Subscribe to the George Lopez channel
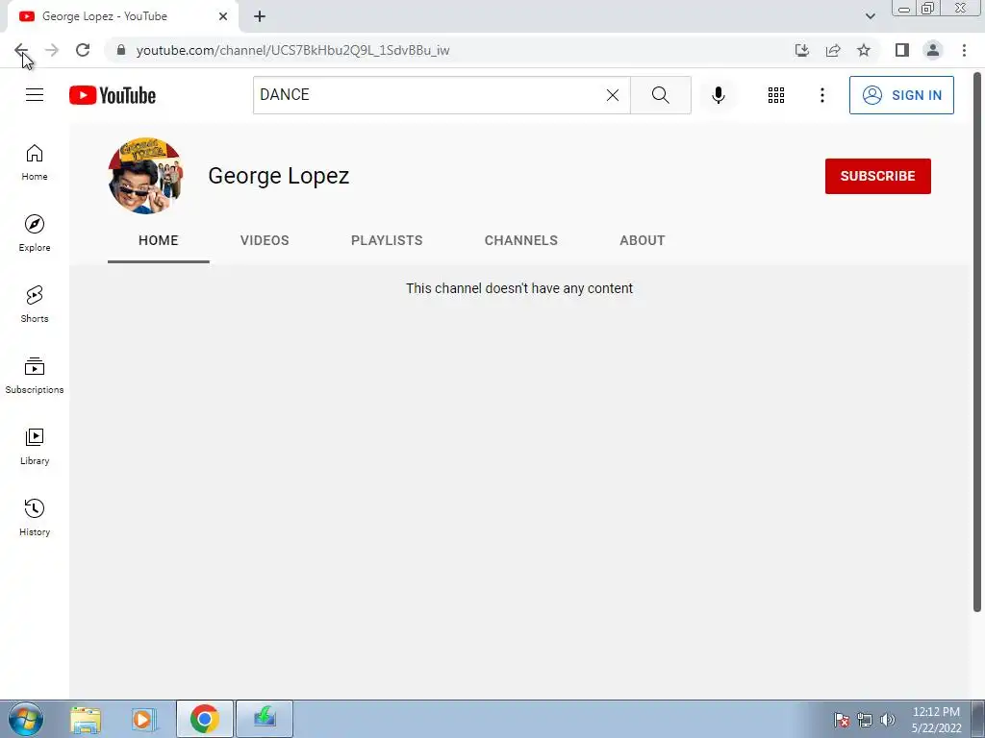 pos(877,176)
